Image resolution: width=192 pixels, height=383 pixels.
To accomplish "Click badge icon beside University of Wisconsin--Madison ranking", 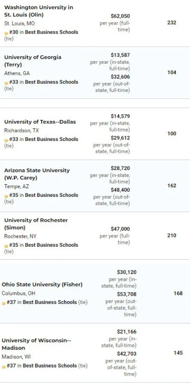I will [x=3, y=367].
